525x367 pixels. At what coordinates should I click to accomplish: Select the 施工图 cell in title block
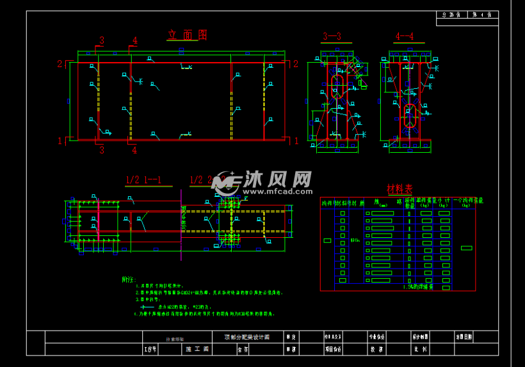[197, 349]
